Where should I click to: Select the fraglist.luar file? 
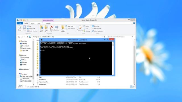pyautogui.click(x=42, y=80)
